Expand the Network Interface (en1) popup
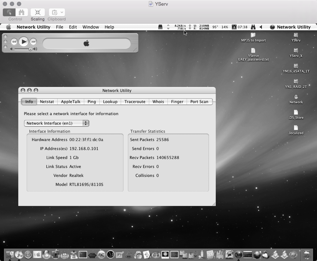Image resolution: width=317 pixels, height=261 pixels. coord(56,123)
